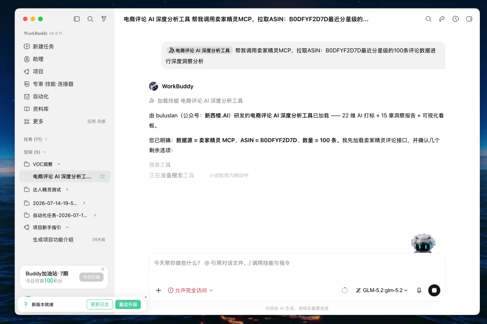Click the spinning status icon on active task
The height and width of the screenshot is (324, 487).
102,176
